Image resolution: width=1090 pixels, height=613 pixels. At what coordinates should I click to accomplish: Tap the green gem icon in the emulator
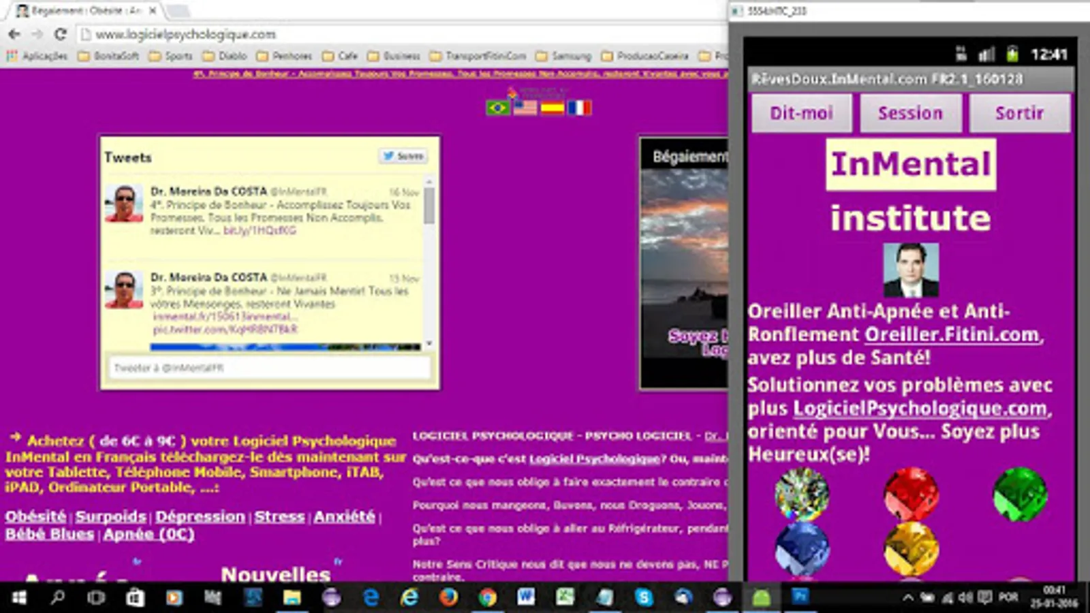[x=1020, y=494]
